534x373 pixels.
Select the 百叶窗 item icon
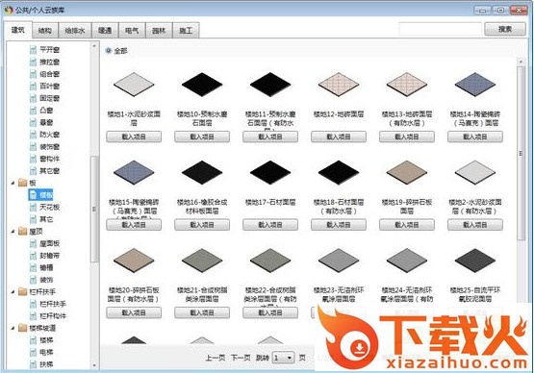pyautogui.click(x=33, y=87)
